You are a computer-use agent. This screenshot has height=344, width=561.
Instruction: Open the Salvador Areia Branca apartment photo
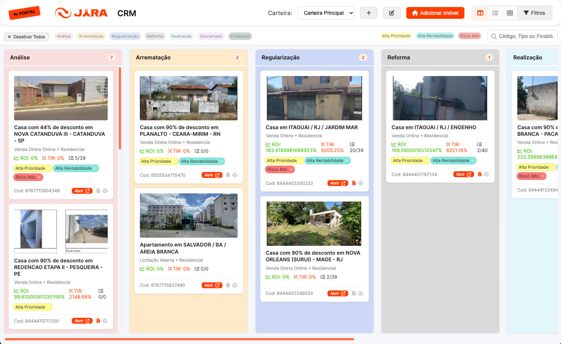(189, 216)
